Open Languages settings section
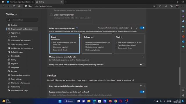 coord(15,67)
